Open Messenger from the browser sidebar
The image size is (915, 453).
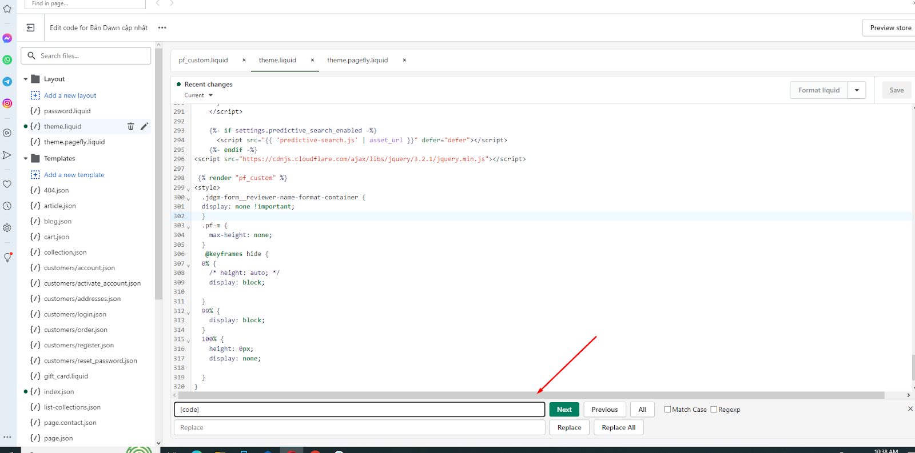coord(7,38)
